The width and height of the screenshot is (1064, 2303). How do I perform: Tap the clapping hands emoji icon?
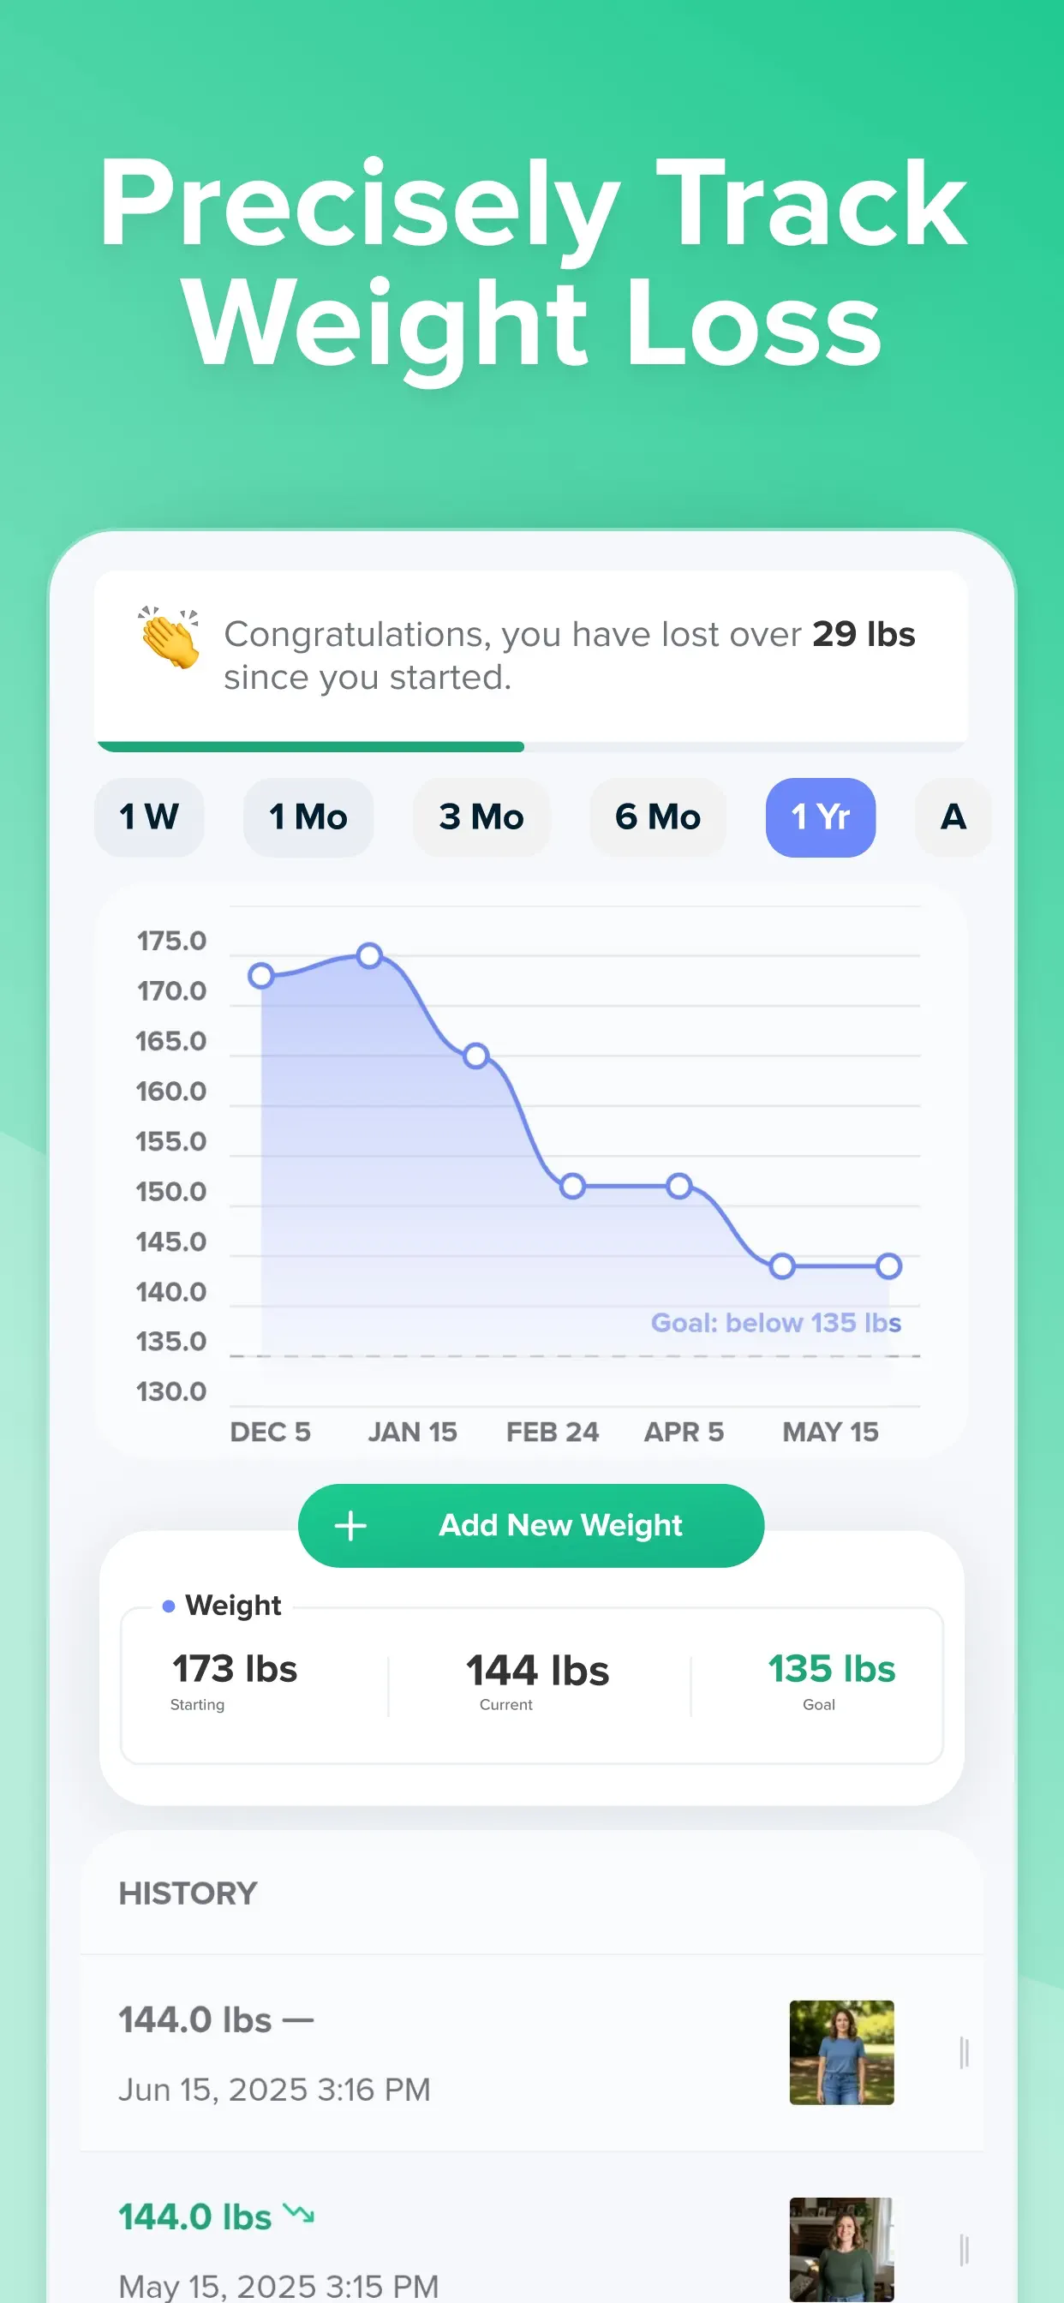tap(169, 637)
